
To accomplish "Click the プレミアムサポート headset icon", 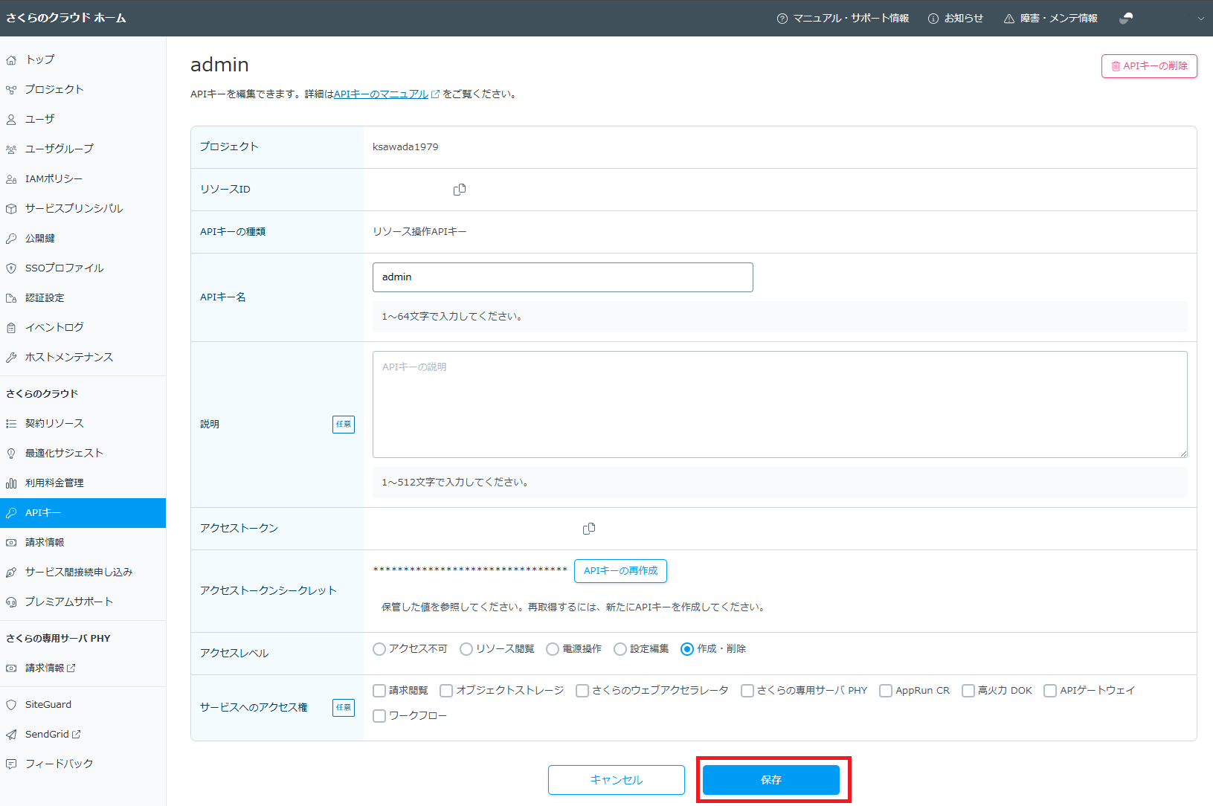I will (11, 602).
